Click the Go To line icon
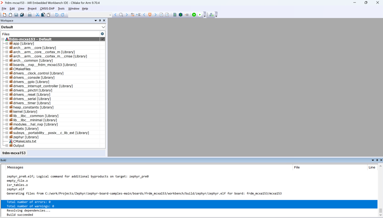 click(138, 15)
